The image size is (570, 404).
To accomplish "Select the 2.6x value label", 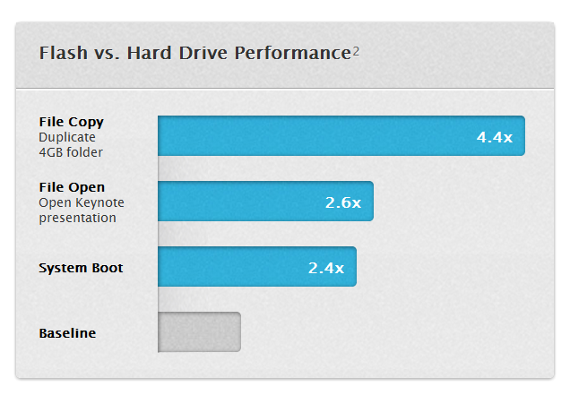I will [x=342, y=202].
